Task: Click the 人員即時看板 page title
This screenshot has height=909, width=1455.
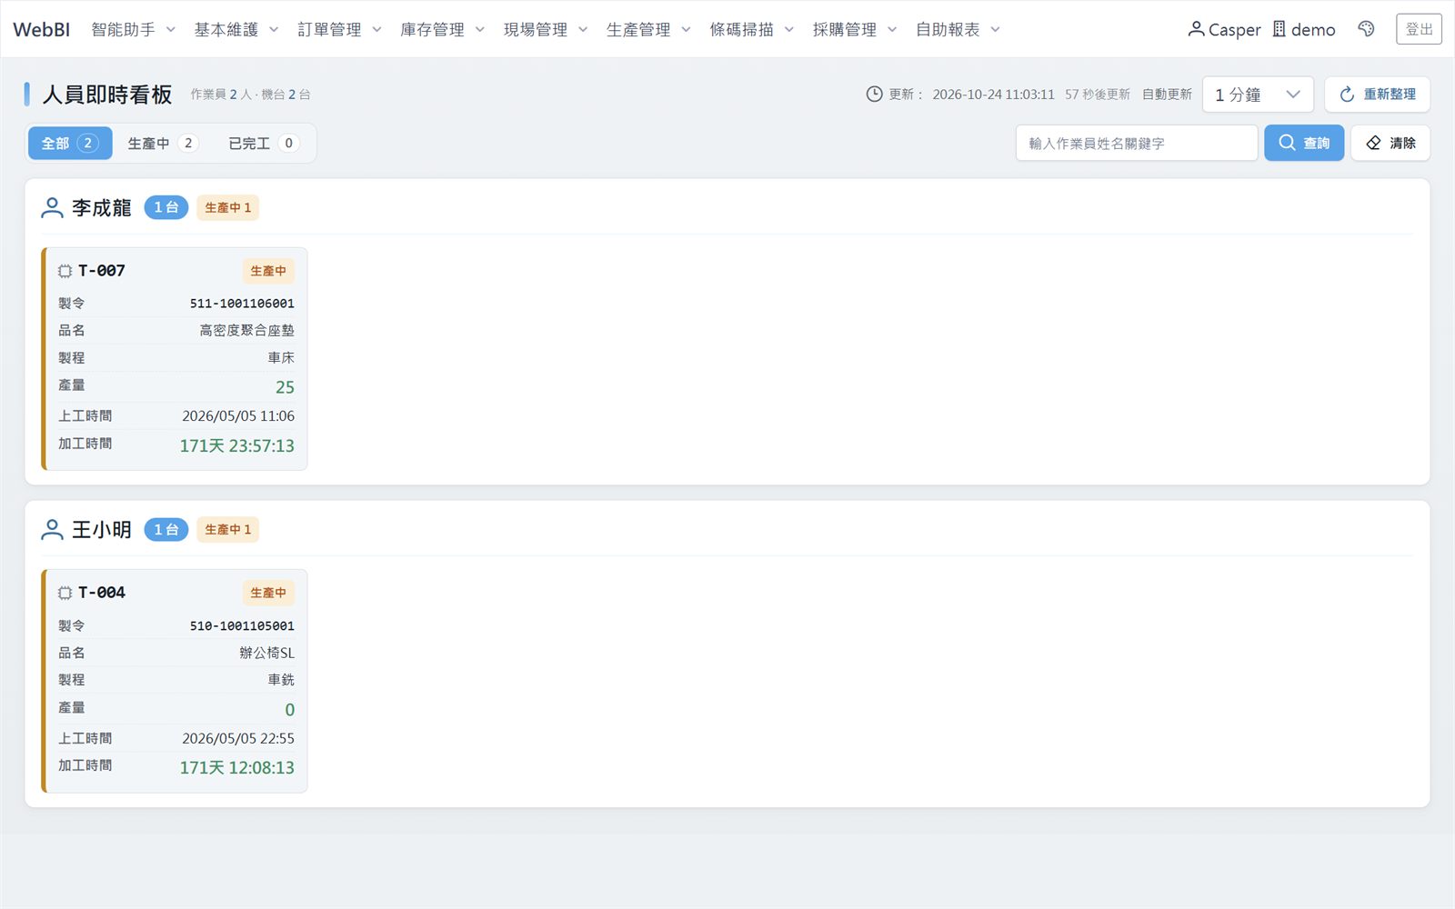Action: (107, 95)
